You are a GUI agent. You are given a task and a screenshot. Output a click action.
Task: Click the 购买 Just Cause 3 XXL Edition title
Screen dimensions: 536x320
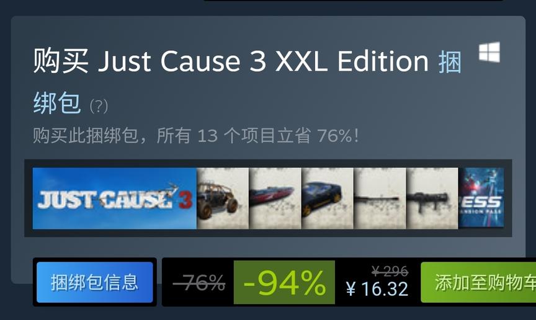[x=231, y=61]
